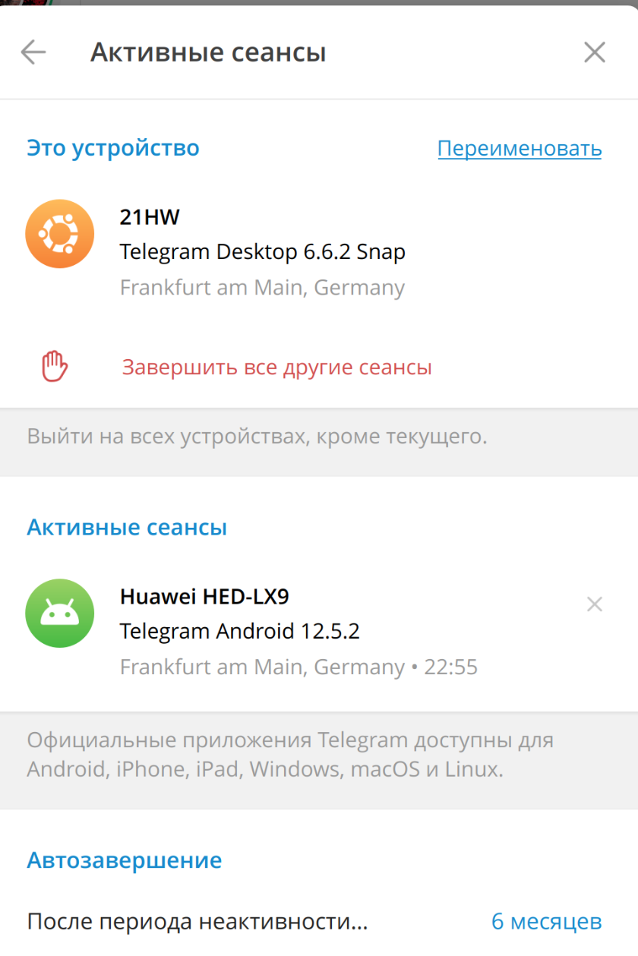Click the green Android session icon
Screen dimensions: 638x956
click(x=59, y=613)
